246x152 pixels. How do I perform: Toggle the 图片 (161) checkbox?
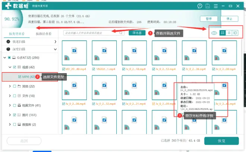click(14, 115)
